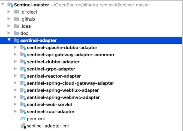
Task: Click the .circleci folder icon
Action: click(16, 12)
